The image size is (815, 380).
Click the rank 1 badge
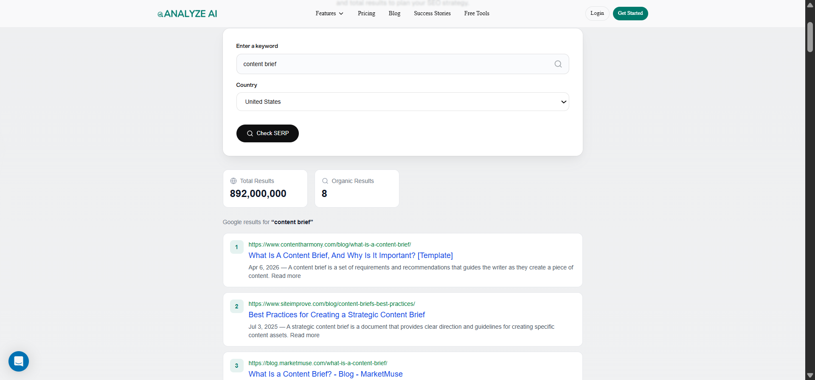[x=236, y=247]
